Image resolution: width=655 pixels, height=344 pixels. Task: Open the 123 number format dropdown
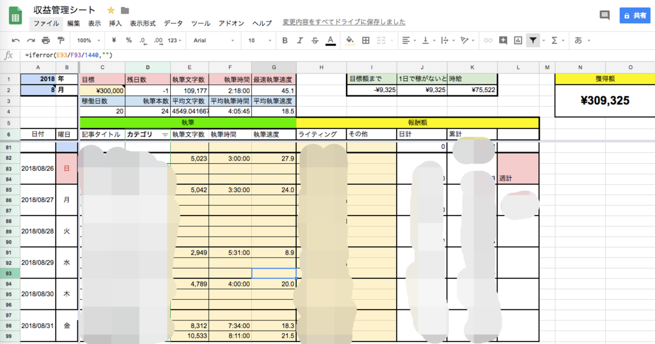pyautogui.click(x=175, y=40)
